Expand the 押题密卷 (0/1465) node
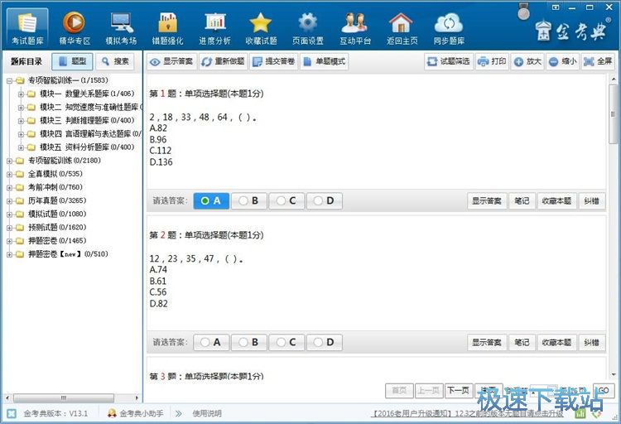Screen dimensions: 621x424 coord(9,241)
